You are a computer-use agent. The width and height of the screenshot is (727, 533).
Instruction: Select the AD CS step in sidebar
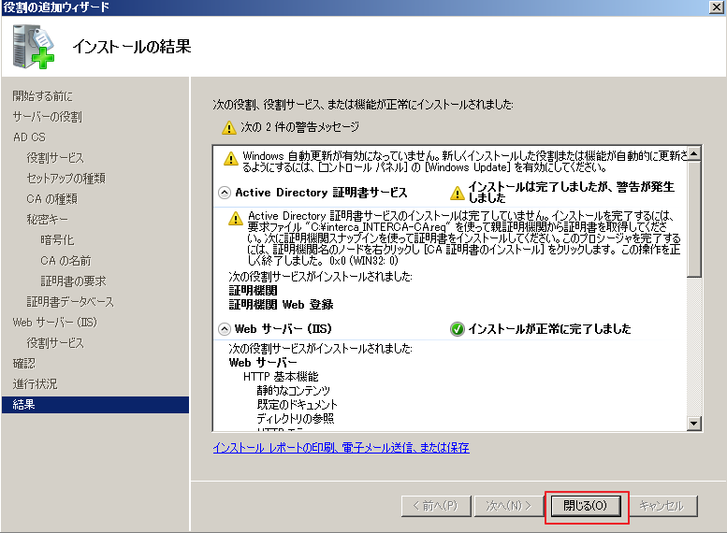pos(29,137)
